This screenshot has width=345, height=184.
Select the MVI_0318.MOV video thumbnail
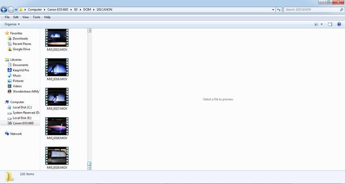(x=57, y=126)
